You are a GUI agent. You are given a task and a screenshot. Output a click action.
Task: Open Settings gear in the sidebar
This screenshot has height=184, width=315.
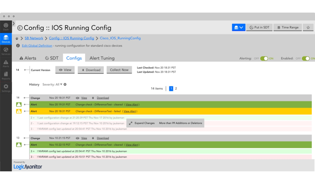point(6,88)
